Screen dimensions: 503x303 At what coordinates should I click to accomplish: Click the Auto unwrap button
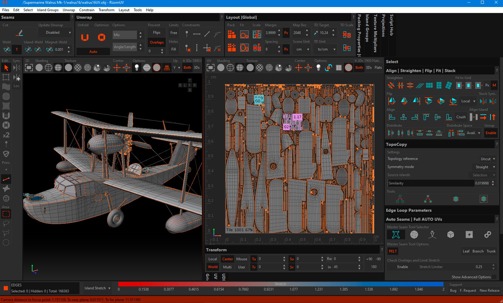click(93, 52)
